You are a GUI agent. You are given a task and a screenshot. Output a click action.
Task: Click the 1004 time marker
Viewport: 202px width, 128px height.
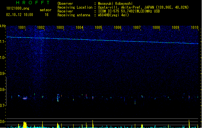point(80,27)
